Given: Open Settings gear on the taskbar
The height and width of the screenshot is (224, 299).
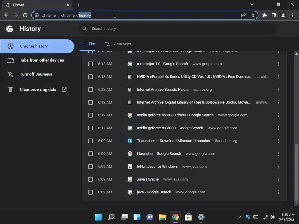Looking at the screenshot, I should (x=201, y=217).
